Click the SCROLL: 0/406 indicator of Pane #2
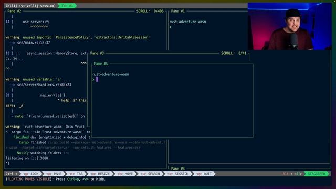 click(150, 11)
